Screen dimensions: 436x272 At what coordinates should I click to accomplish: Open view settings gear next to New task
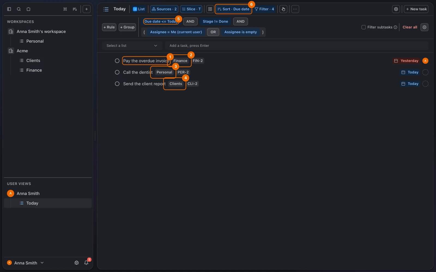tap(396, 9)
